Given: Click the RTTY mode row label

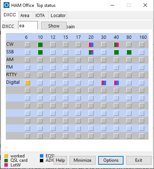Looking at the screenshot, I should 11,75.
